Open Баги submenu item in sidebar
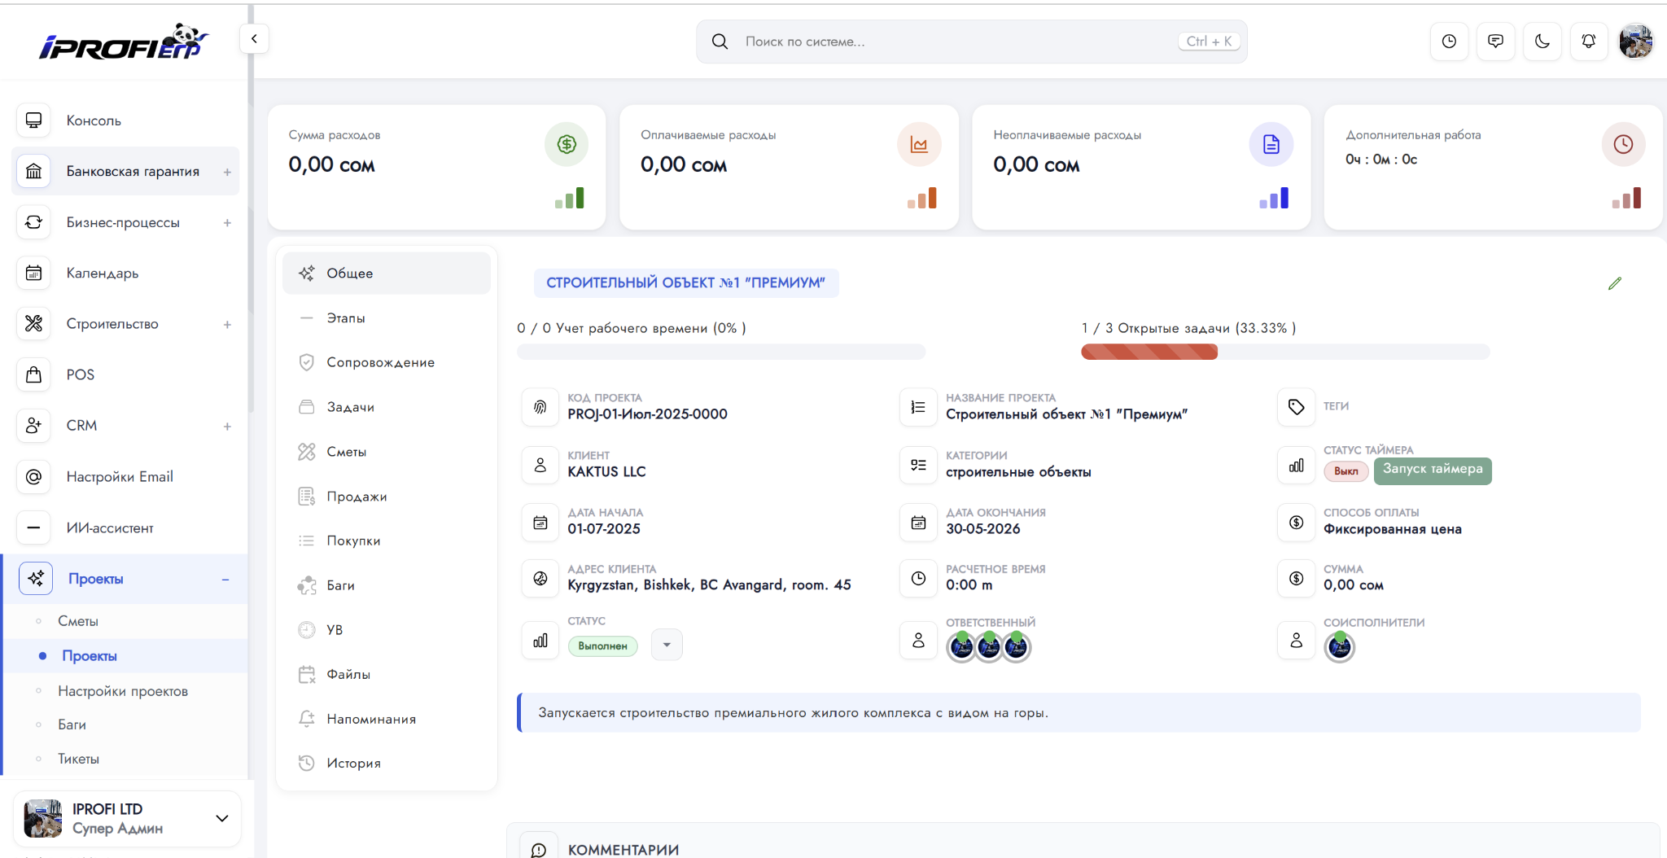Image resolution: width=1667 pixels, height=858 pixels. 72,724
